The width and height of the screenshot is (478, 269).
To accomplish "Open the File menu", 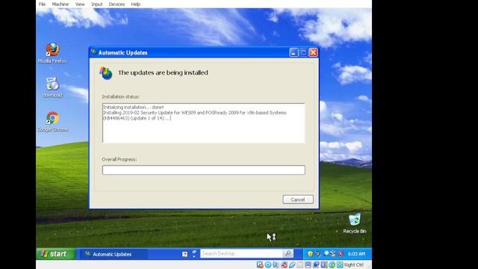I will point(42,4).
